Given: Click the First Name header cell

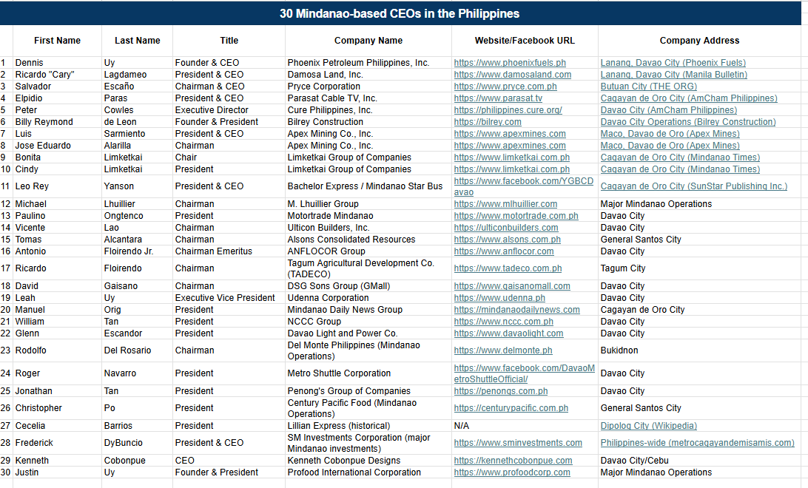Looking at the screenshot, I should tap(57, 41).
